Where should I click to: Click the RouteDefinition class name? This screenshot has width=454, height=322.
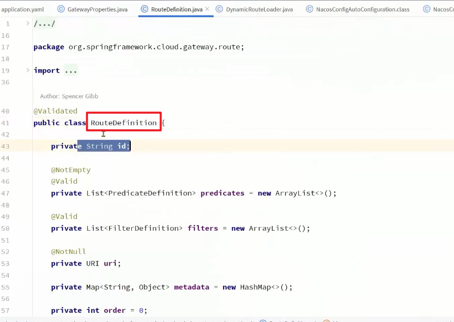coord(124,123)
